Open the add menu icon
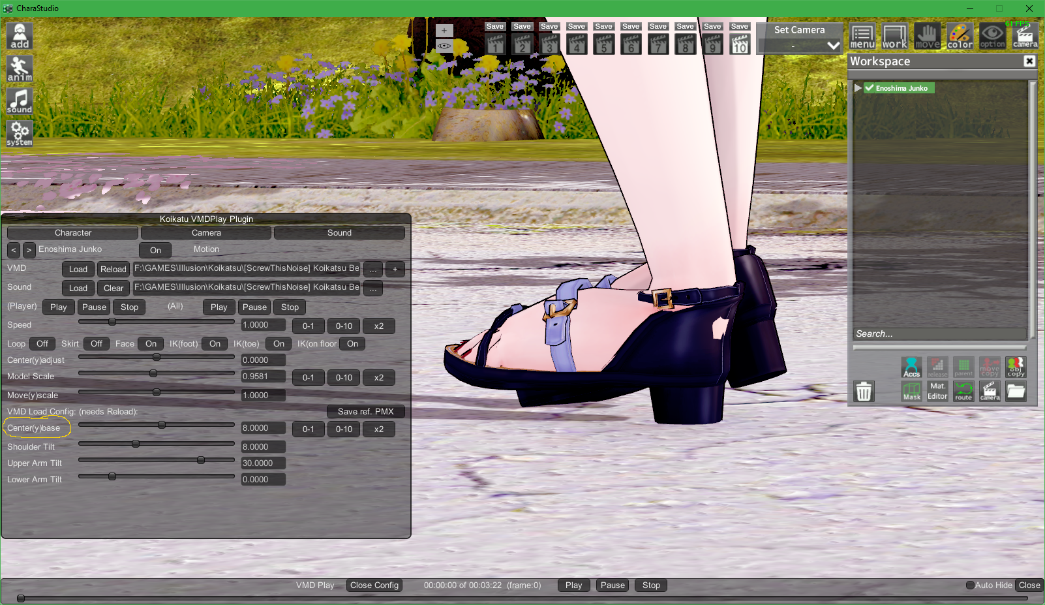Viewport: 1045px width, 605px height. [20, 36]
